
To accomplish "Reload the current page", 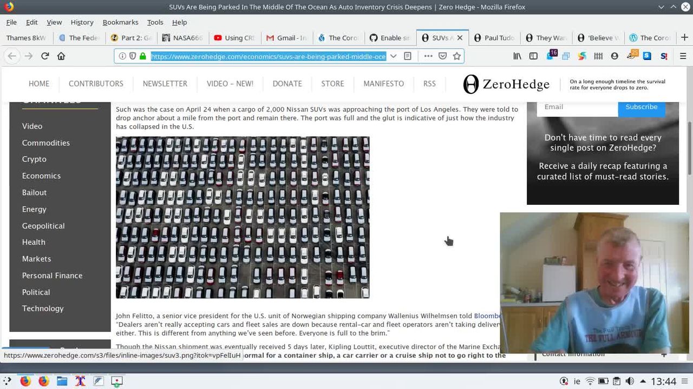I will 45,56.
